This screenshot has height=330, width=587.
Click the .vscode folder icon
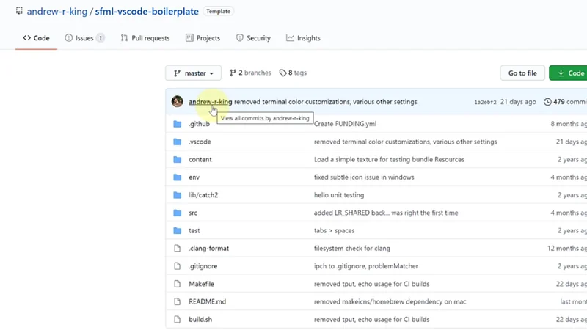[177, 142]
